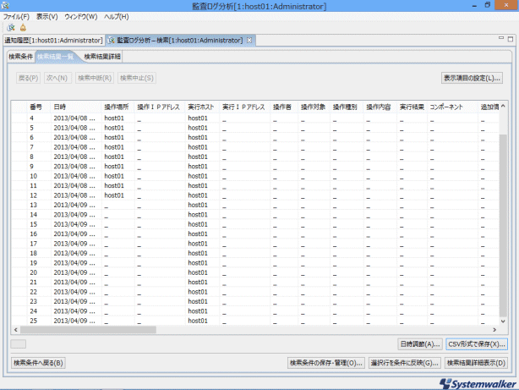Screen dimensions: 519x390
Task: Click the 表示項目の設定(L)... button
Action: [x=472, y=78]
